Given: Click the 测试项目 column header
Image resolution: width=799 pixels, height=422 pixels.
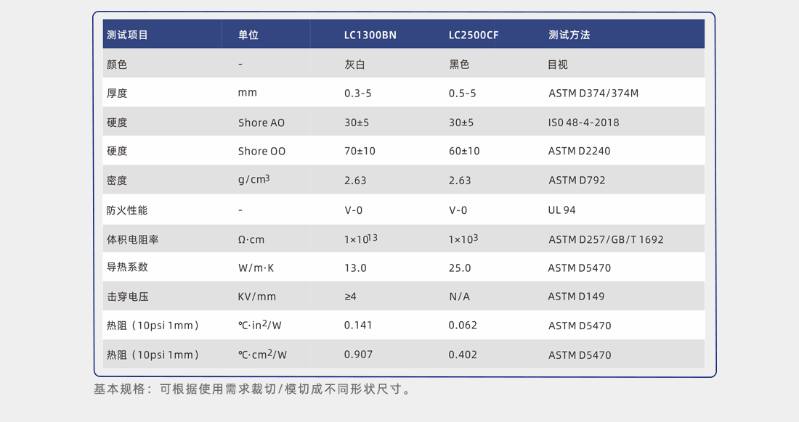Looking at the screenshot, I should point(127,35).
